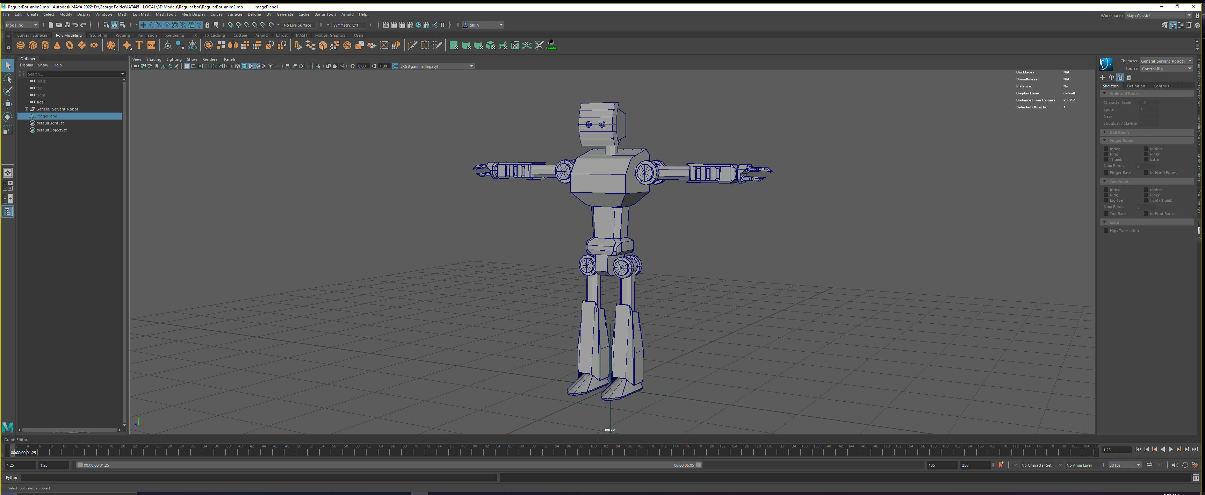
Task: Check the Hips Translation option
Action: click(1106, 231)
